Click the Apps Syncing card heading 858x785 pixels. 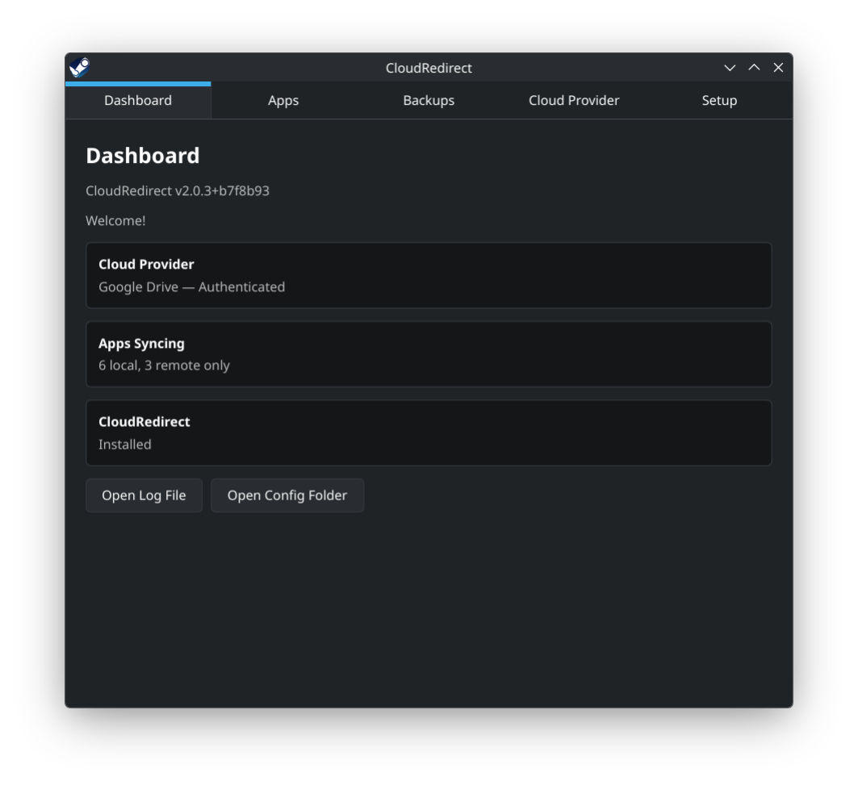coord(142,344)
